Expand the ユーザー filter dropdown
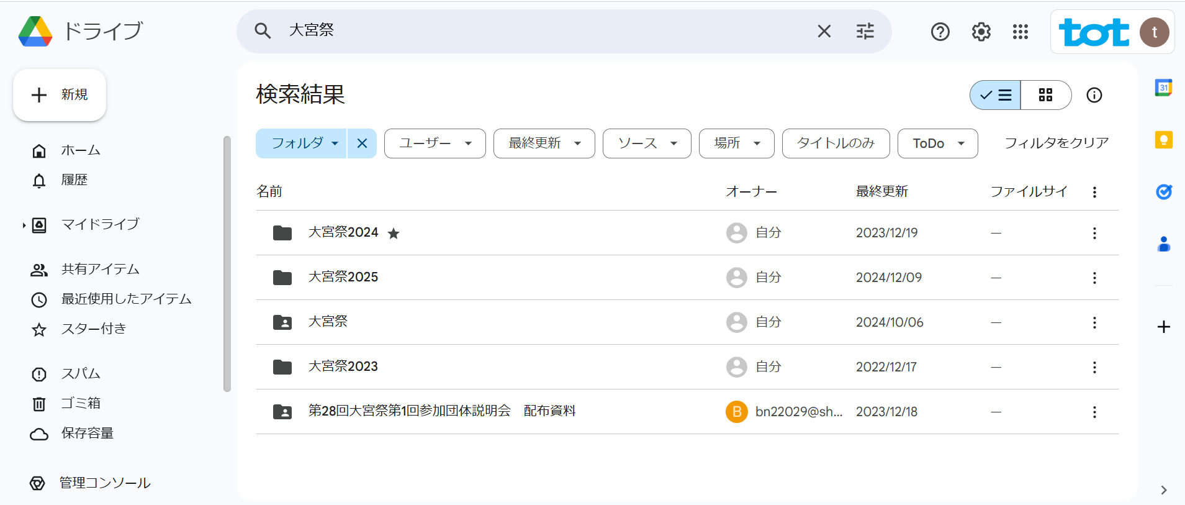 435,143
